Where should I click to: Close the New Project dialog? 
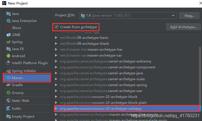(200, 3)
